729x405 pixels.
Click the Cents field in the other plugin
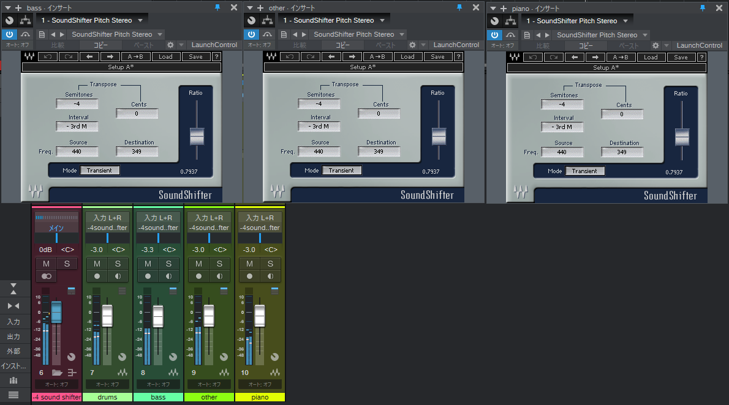tap(379, 113)
